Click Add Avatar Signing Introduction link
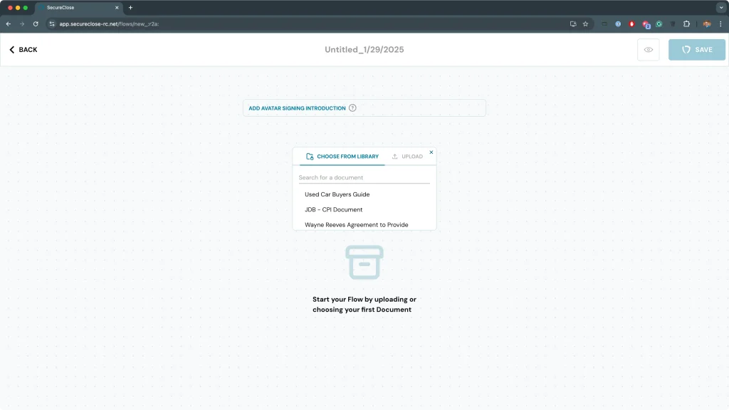 coord(297,108)
